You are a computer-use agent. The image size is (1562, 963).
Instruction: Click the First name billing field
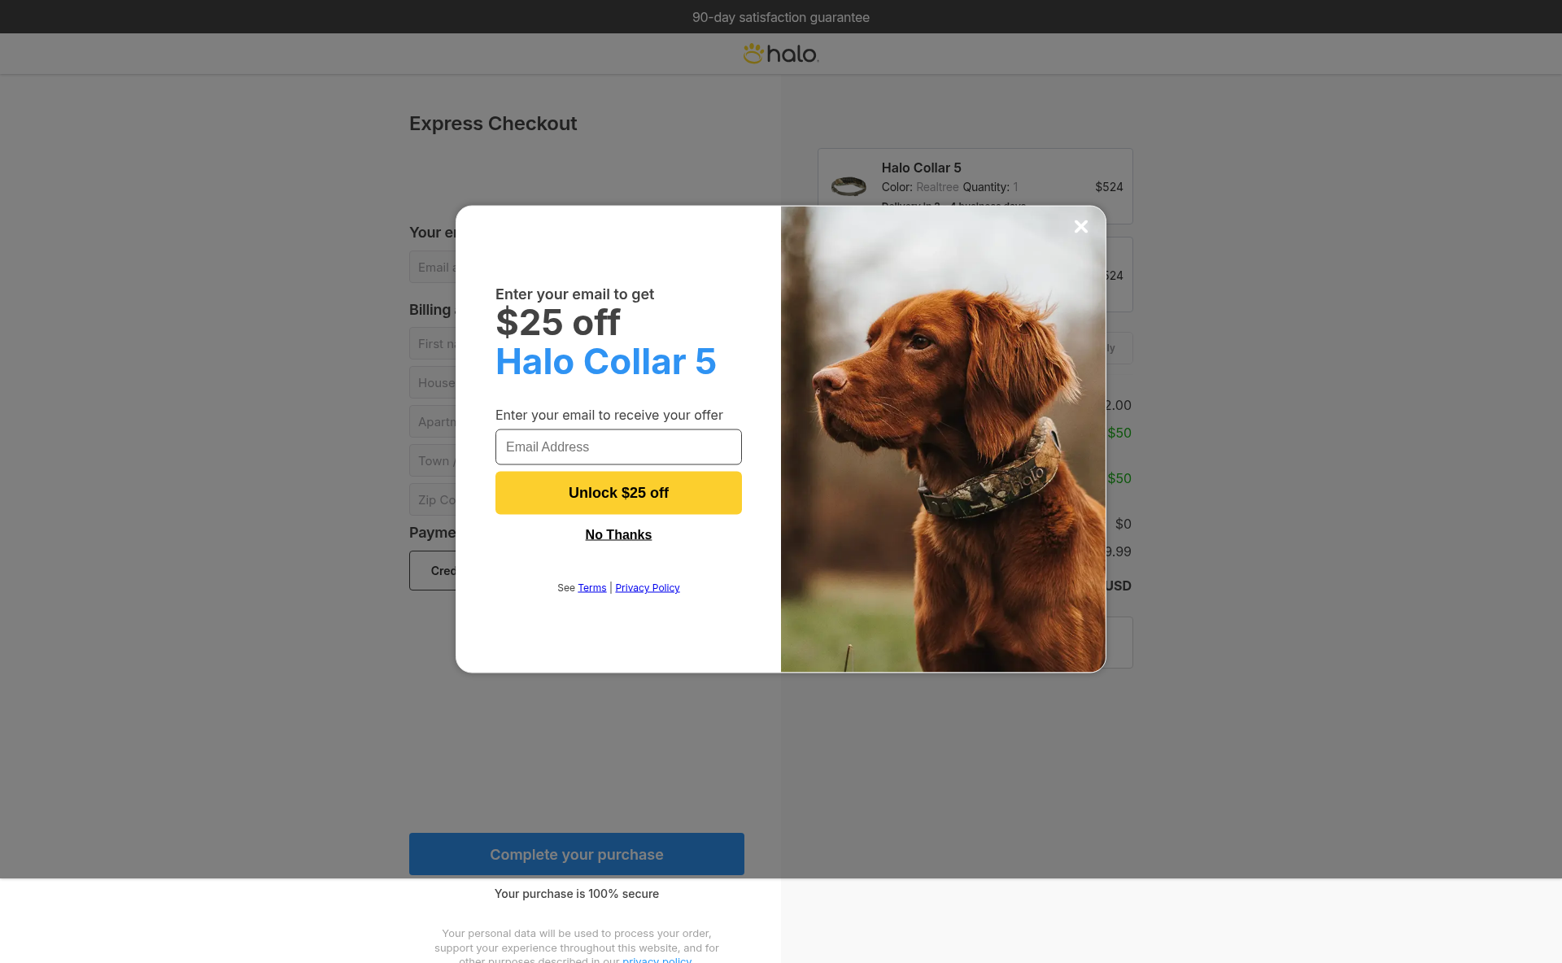point(433,343)
